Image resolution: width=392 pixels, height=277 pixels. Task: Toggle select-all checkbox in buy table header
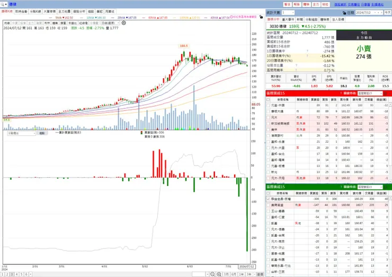click(x=268, y=99)
